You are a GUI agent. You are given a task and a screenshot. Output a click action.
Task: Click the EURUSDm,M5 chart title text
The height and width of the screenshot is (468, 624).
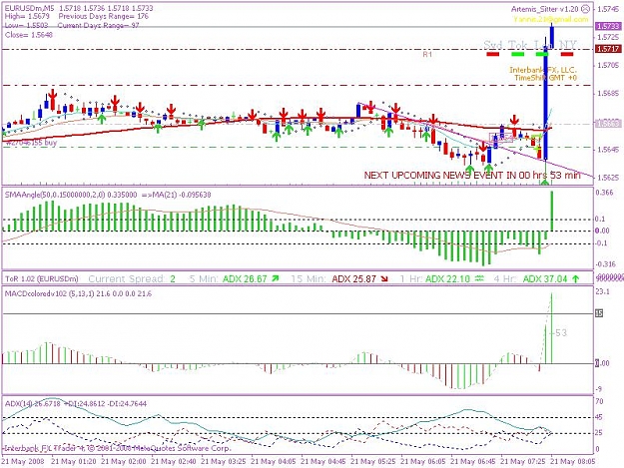pyautogui.click(x=29, y=8)
